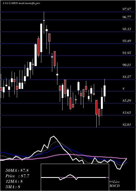136x191 pixels.
Task: Click the '<<Live MACD' label
Action: (x=115, y=184)
